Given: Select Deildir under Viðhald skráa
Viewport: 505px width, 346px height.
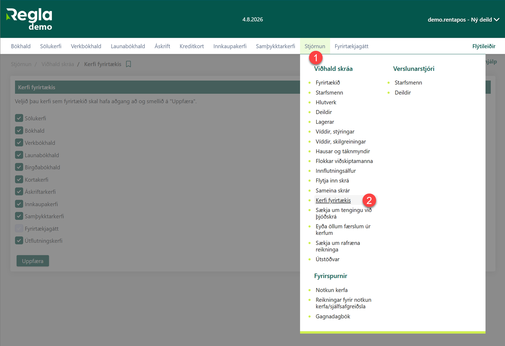Looking at the screenshot, I should pos(324,112).
